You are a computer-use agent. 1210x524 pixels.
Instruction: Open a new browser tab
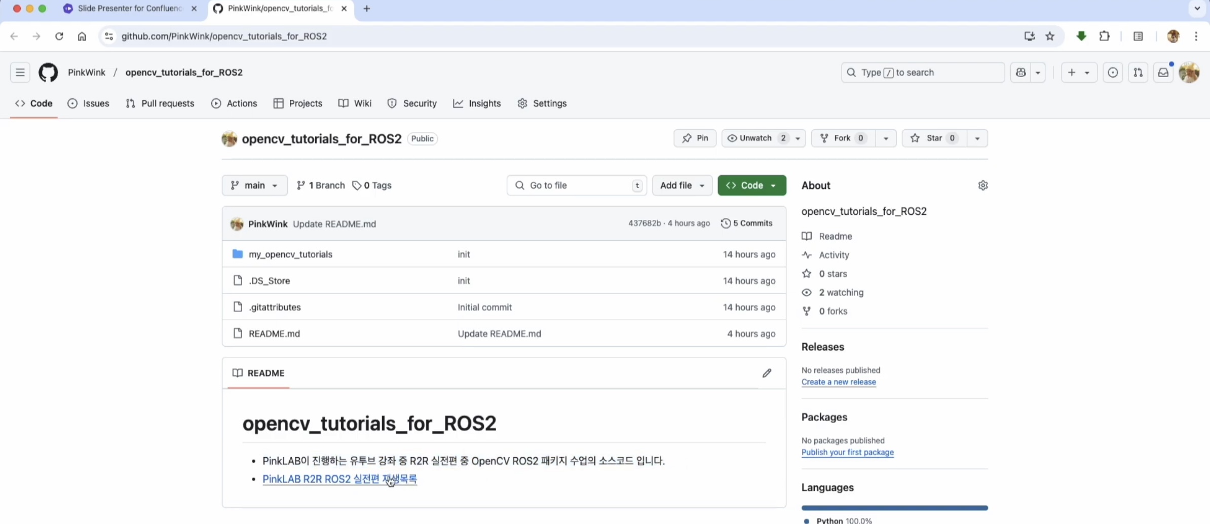(x=367, y=9)
